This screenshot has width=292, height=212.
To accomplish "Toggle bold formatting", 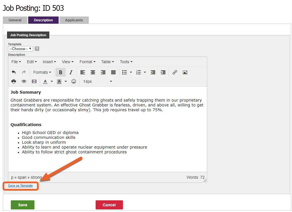I will pyautogui.click(x=61, y=72).
